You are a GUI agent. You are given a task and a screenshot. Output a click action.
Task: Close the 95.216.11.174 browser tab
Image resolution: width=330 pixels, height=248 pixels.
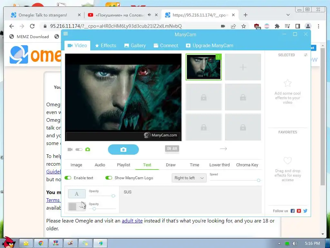[233, 15]
